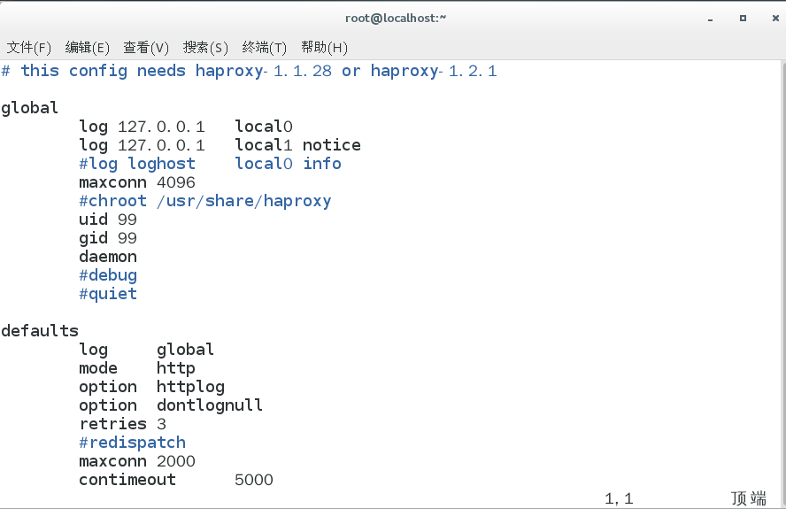Screen dimensions: 786x509
Task: Maximize the terminal window
Action: (x=743, y=18)
